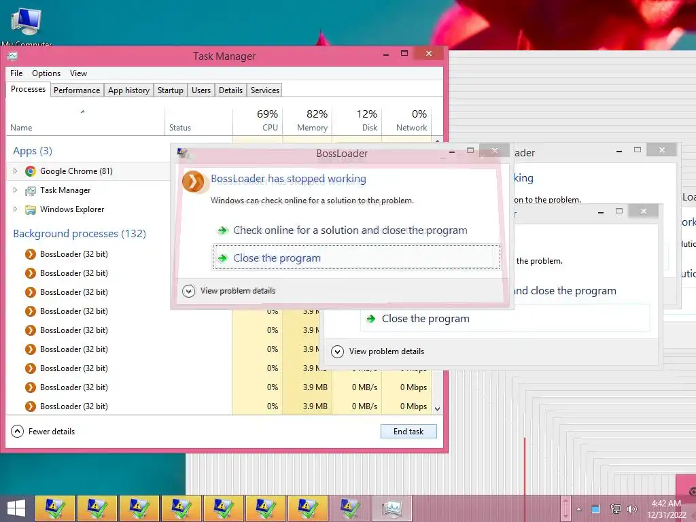
Task: Expand the Windows Explorer app row
Action: click(x=15, y=209)
